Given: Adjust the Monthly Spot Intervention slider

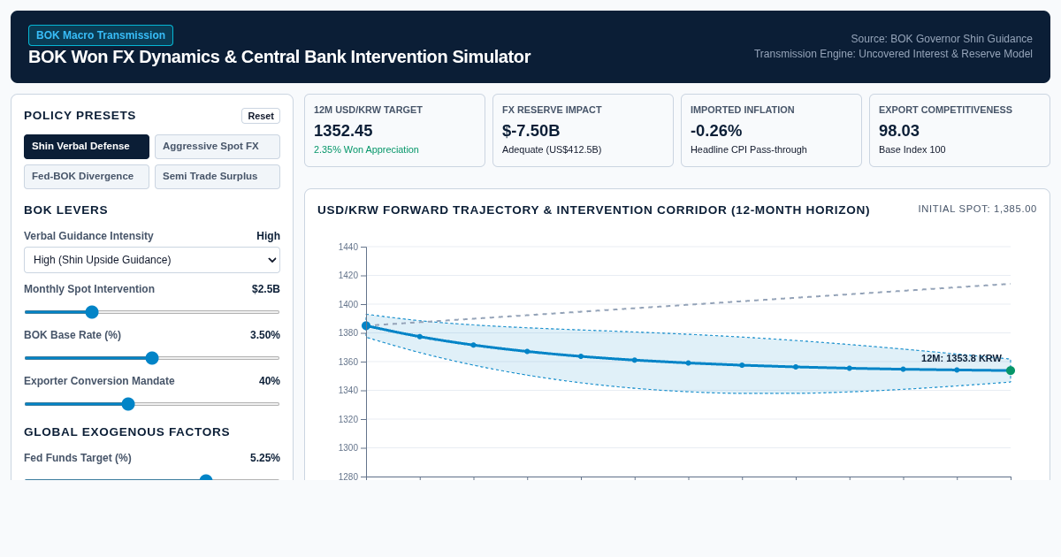Looking at the screenshot, I should pyautogui.click(x=152, y=312).
